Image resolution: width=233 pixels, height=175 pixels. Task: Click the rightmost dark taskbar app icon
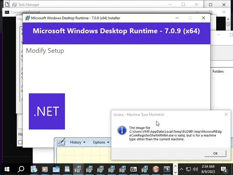click(167, 169)
